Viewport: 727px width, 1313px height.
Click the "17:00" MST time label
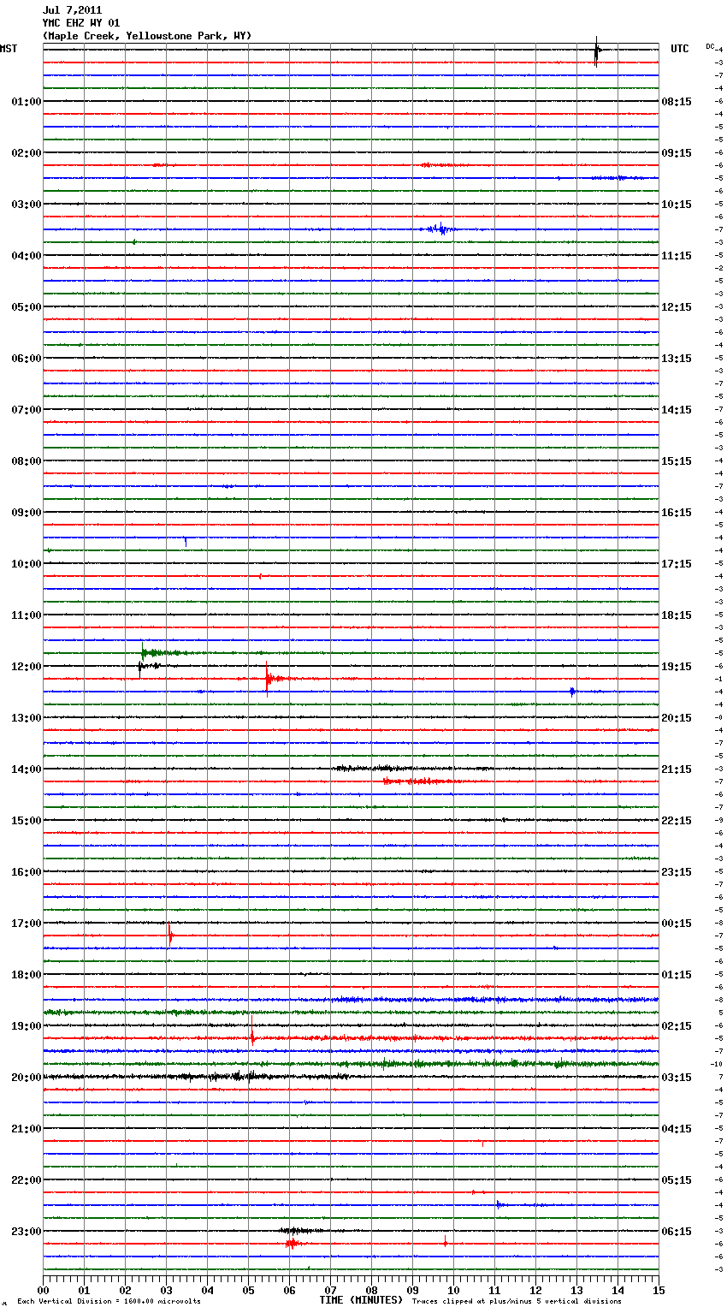[x=27, y=923]
